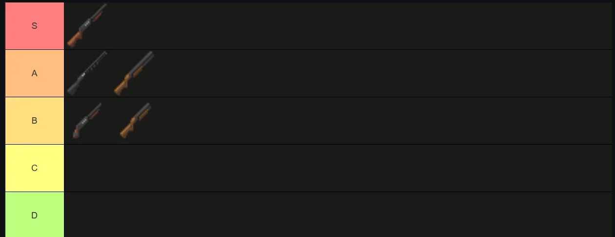Select the sawed-off pistol-grip shotgun in B tier
Screen dimensions: 615x237
coord(87,121)
